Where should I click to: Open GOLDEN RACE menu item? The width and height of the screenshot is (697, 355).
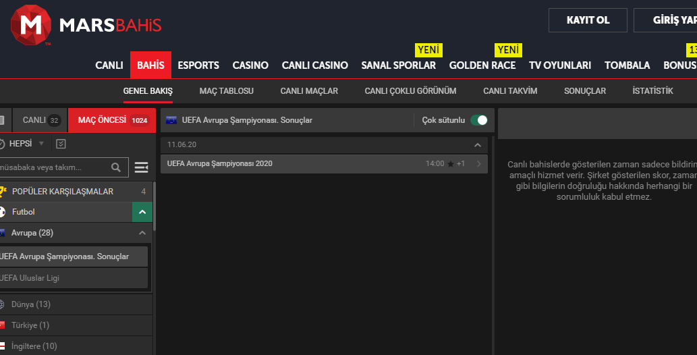pyautogui.click(x=482, y=65)
